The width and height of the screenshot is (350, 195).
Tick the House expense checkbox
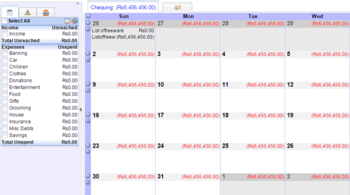pyautogui.click(x=5, y=114)
